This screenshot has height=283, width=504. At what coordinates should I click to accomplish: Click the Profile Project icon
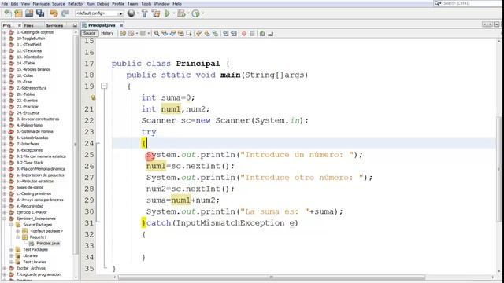196,13
